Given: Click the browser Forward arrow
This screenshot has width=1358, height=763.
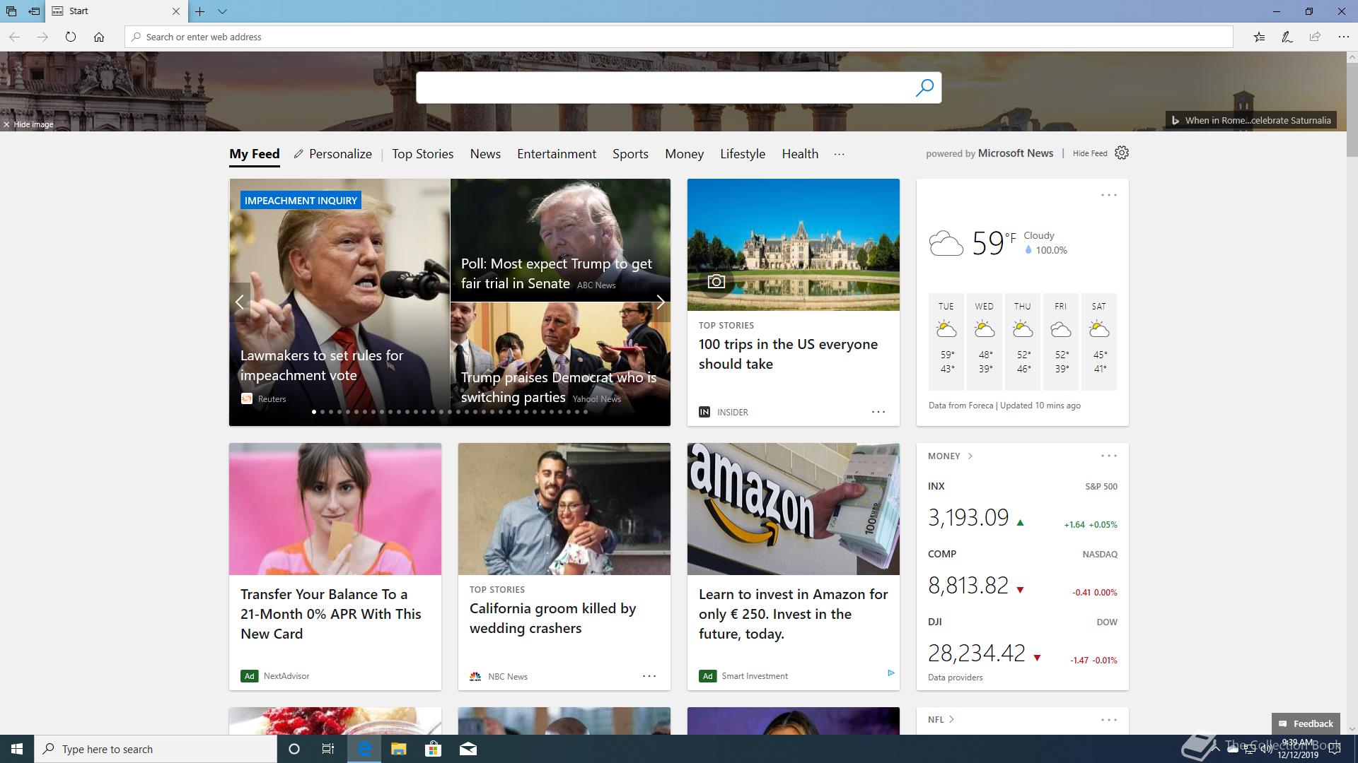Looking at the screenshot, I should (42, 37).
